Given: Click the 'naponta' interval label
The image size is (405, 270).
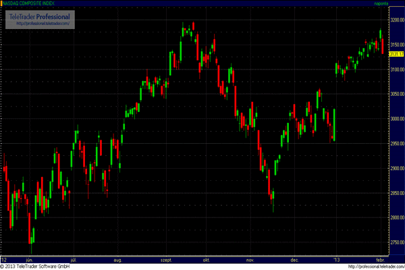Looking at the screenshot, I should 382,3.
